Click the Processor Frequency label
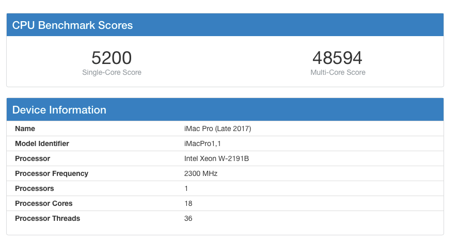The width and height of the screenshot is (458, 242). click(52, 173)
